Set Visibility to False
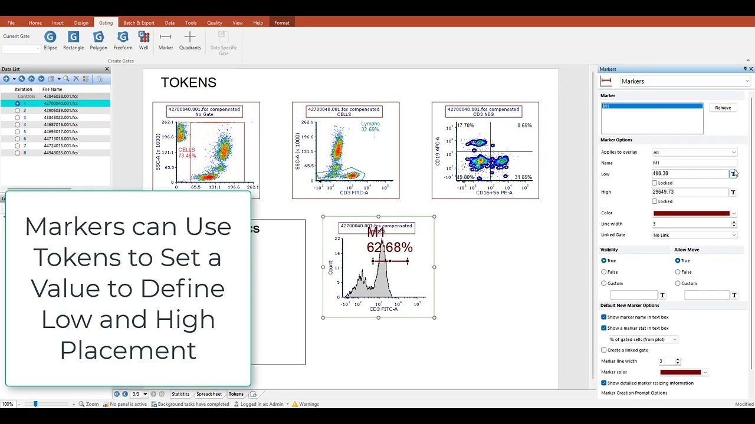Screen dimensions: 755x424 point(604,272)
